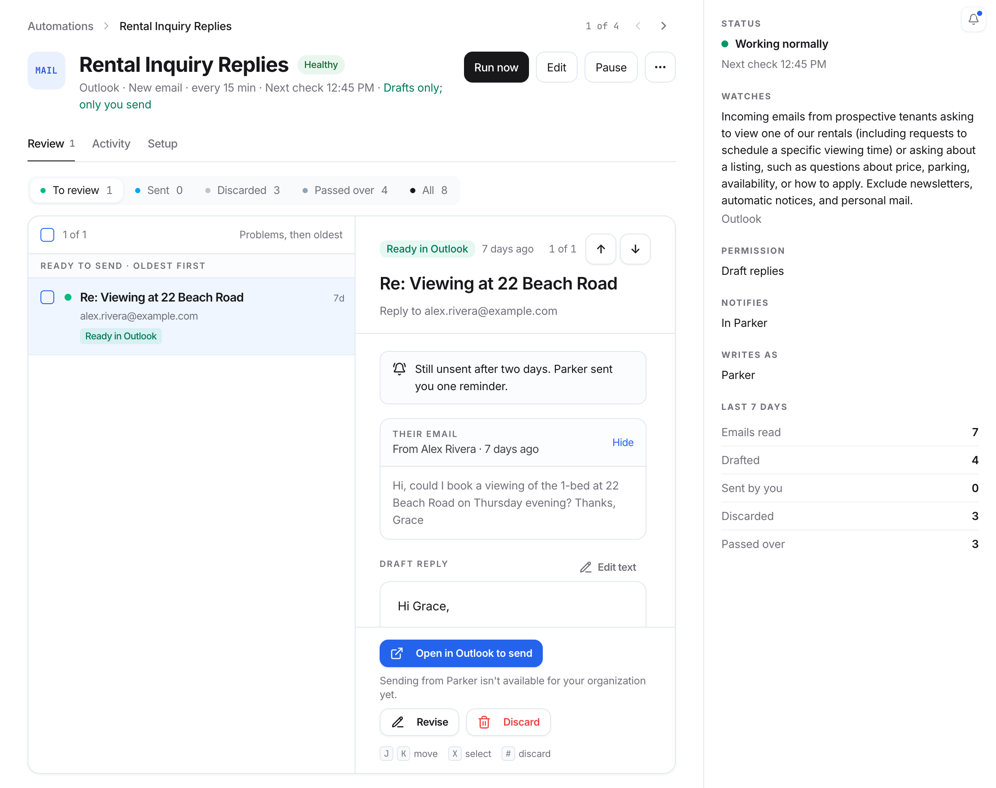Viewport: 996px width, 788px height.
Task: Click the Healthy status badge
Action: click(x=321, y=65)
